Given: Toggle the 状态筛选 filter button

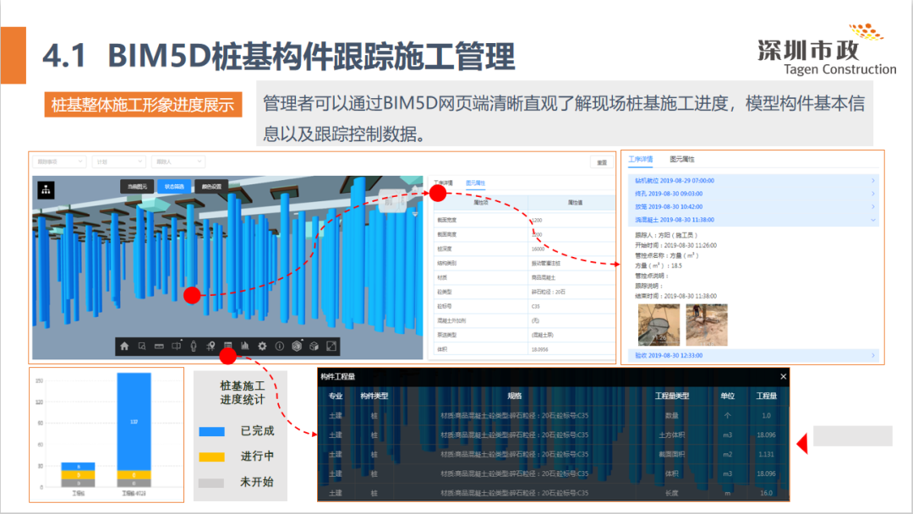Looking at the screenshot, I should click(174, 186).
